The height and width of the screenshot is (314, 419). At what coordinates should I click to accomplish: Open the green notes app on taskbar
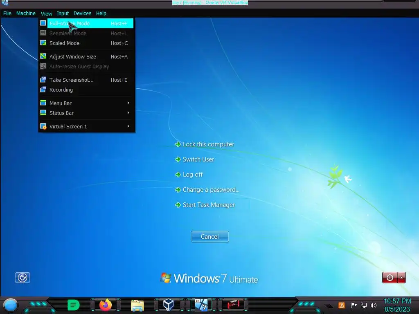[74, 305]
